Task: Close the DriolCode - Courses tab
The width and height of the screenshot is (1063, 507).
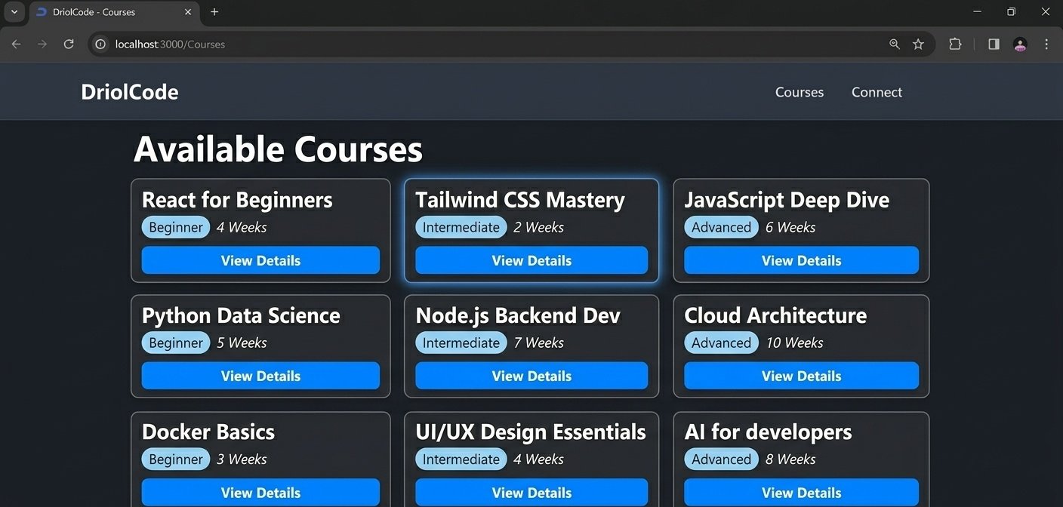Action: tap(188, 12)
